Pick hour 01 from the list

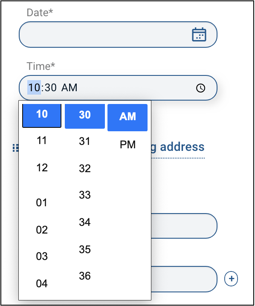point(42,202)
